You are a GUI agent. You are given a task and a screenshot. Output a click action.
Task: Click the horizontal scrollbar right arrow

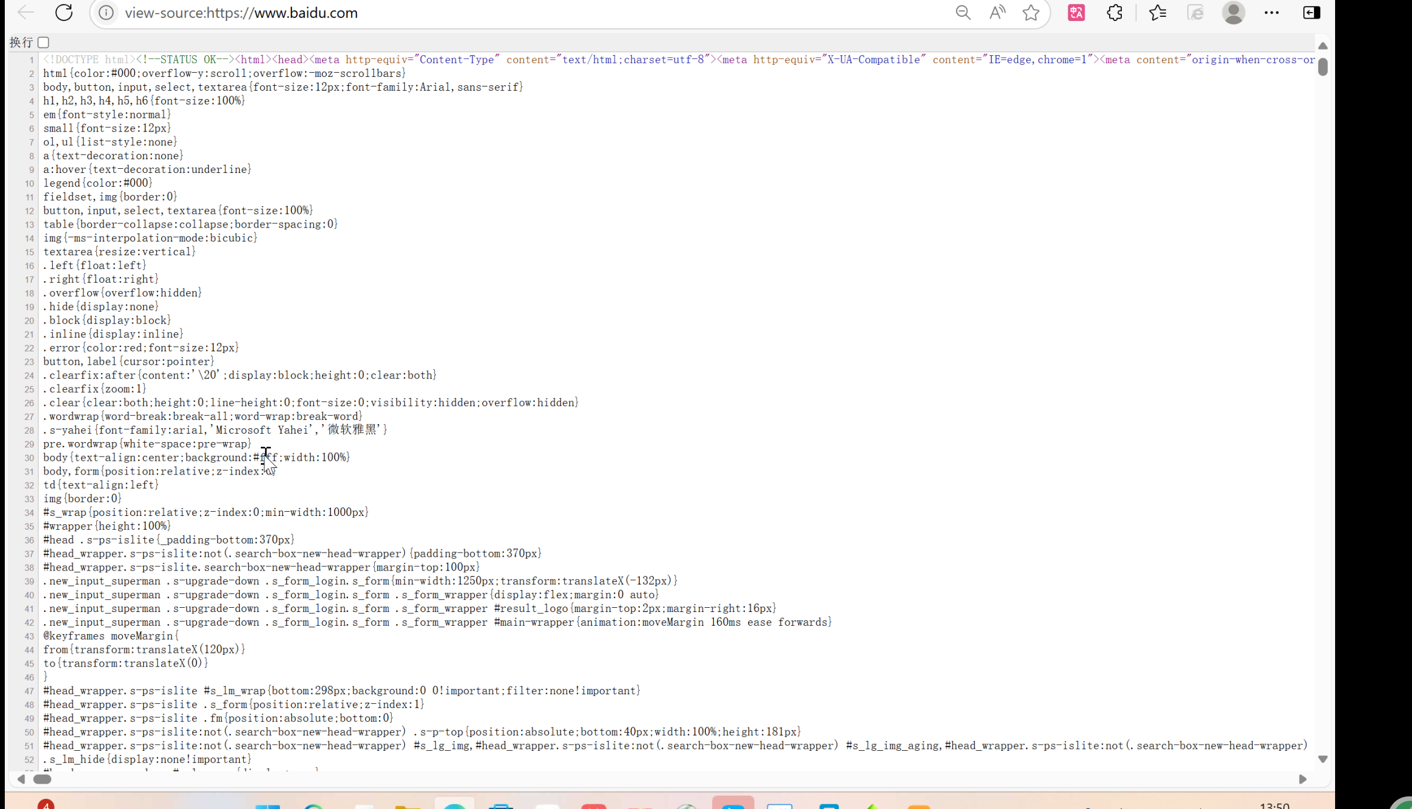point(1302,779)
